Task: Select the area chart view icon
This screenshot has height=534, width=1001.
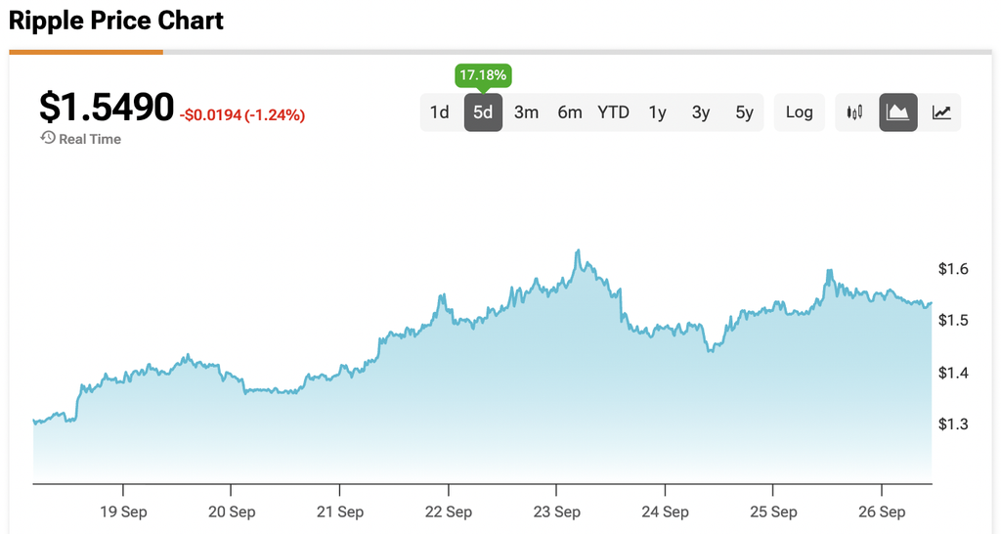Action: point(897,112)
